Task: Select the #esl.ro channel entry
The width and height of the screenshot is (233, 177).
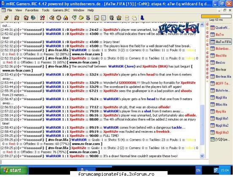Action: tap(220, 63)
